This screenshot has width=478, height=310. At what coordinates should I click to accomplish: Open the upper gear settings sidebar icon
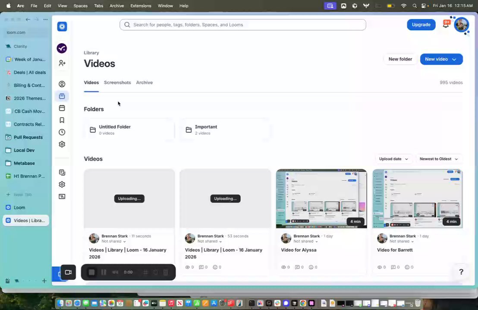tap(62, 144)
